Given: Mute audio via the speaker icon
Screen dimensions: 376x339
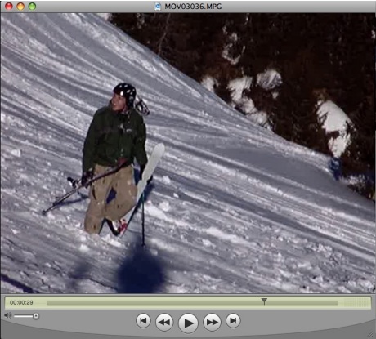Looking at the screenshot, I should coord(8,315).
